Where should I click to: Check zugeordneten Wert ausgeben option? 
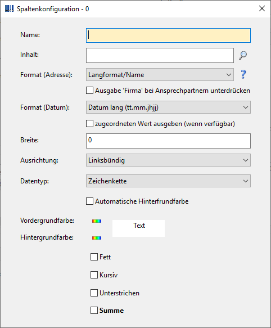point(90,124)
